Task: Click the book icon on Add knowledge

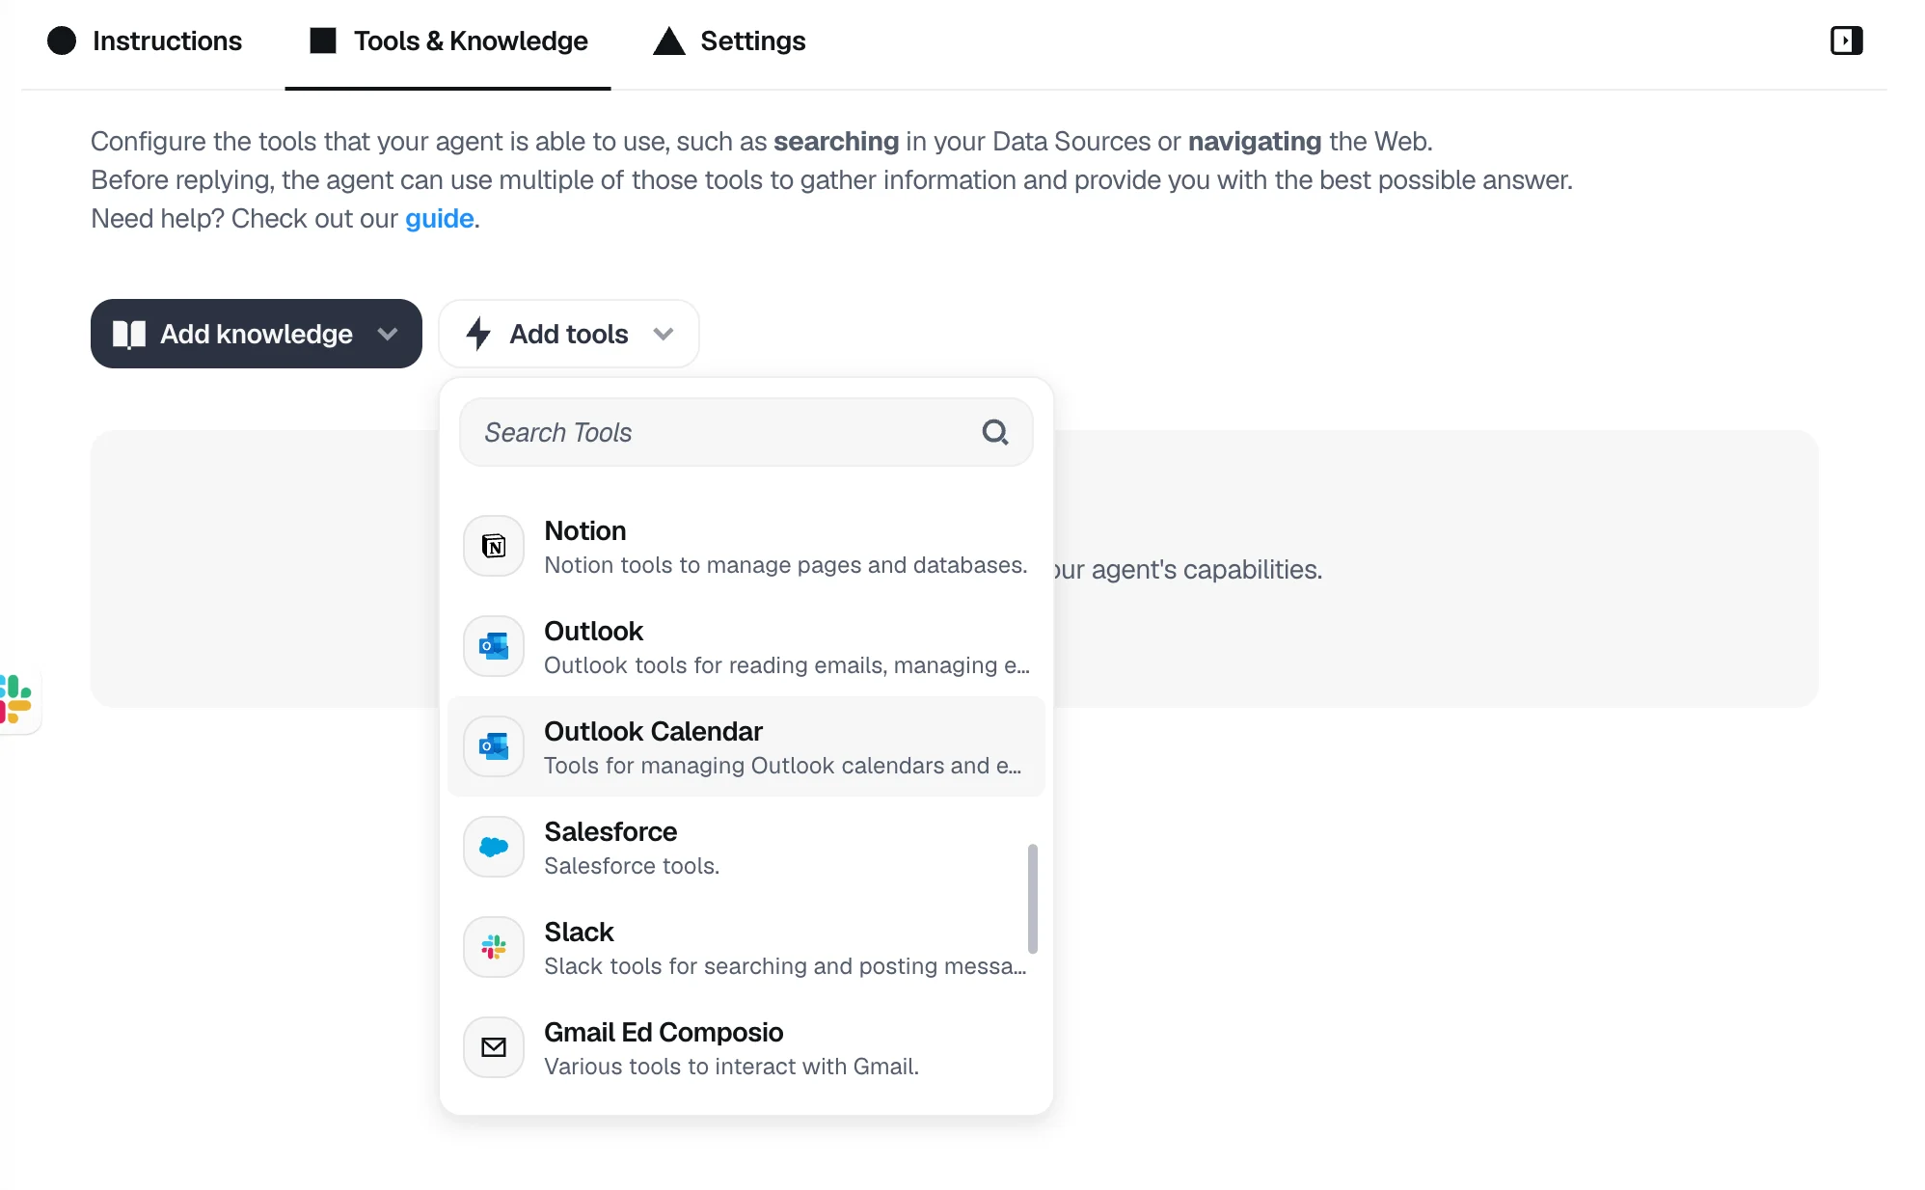Action: 130,334
